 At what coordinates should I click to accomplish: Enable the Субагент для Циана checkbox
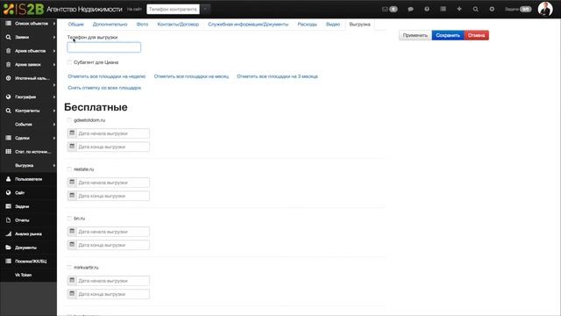click(69, 62)
